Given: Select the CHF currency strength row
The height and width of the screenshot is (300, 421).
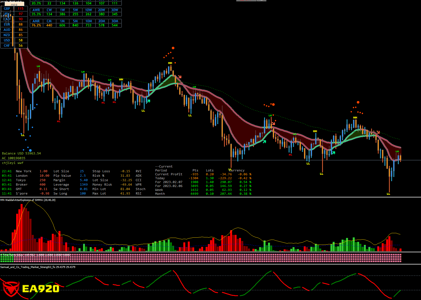Looking at the screenshot, I should click(x=14, y=46).
